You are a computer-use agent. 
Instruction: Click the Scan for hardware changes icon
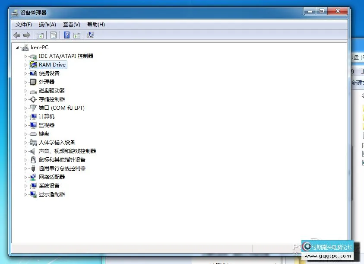click(x=90, y=35)
